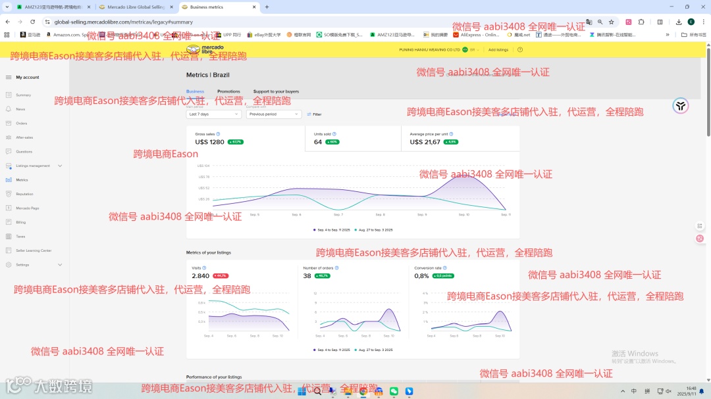Click the Visits value 2.840
Image resolution: width=711 pixels, height=399 pixels.
coord(200,276)
